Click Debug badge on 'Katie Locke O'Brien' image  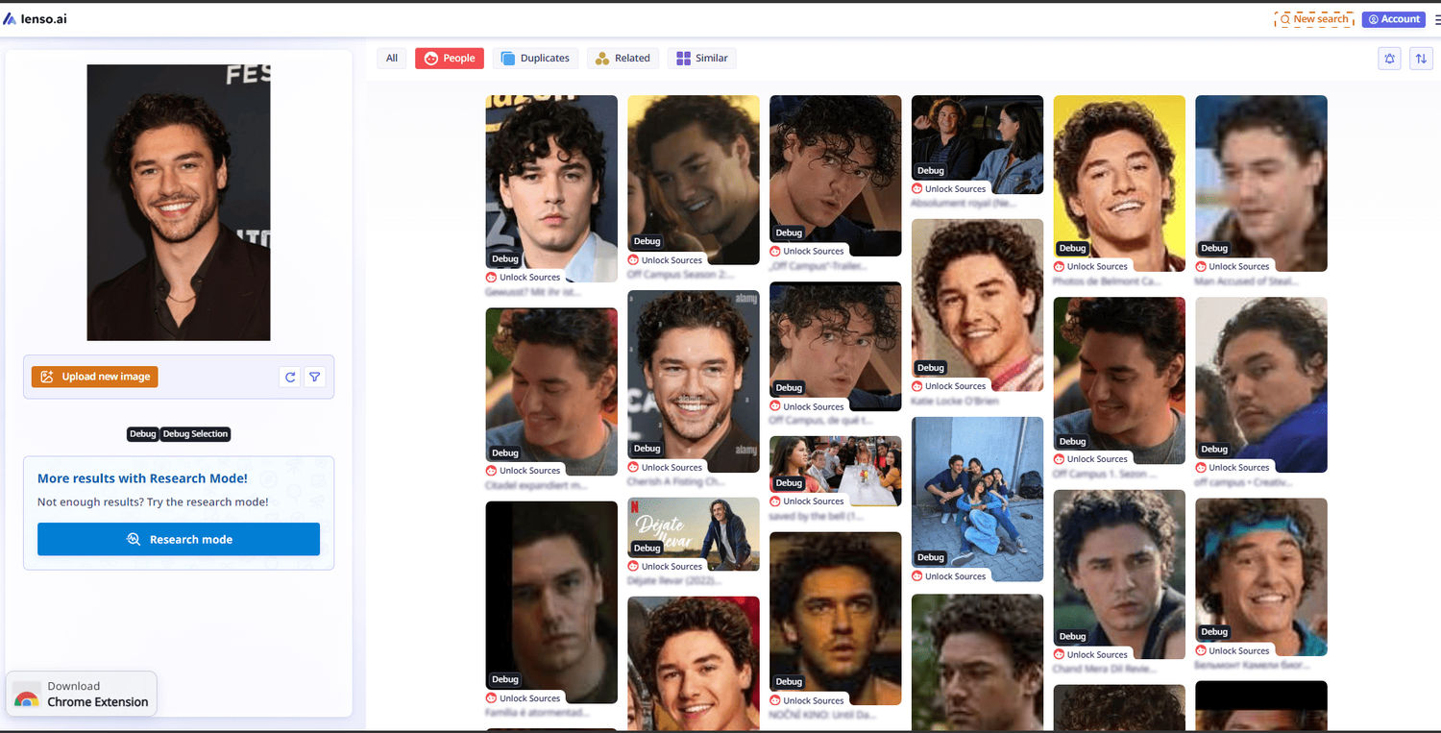(x=930, y=368)
